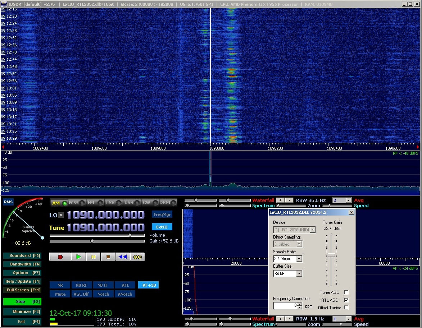Enable the Notch filter
The image size is (422, 328).
pyautogui.click(x=103, y=294)
